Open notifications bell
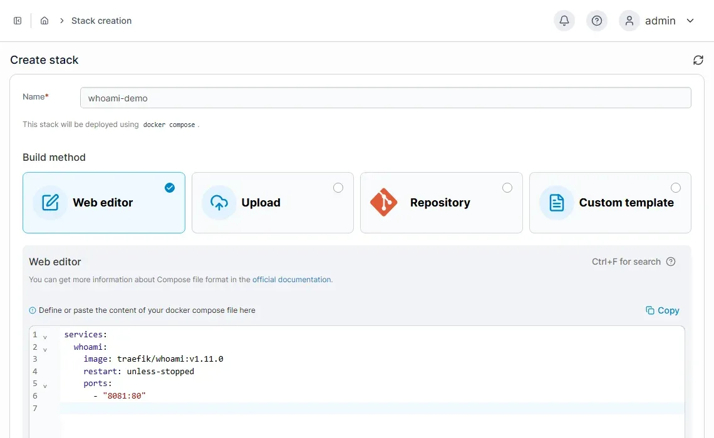The width and height of the screenshot is (714, 438). [x=564, y=21]
